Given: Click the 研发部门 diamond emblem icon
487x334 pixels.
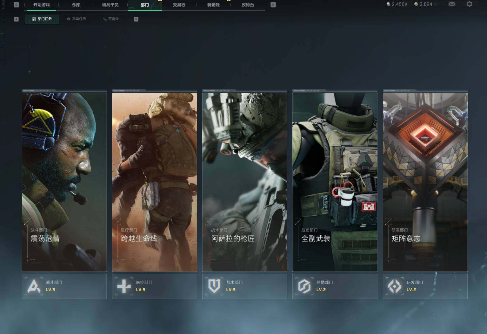Looking at the screenshot, I should click(395, 286).
